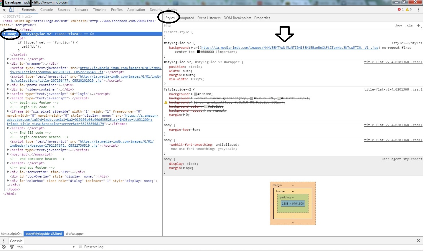
Task: Enable the Preserve log checkbox
Action: [x=80, y=247]
